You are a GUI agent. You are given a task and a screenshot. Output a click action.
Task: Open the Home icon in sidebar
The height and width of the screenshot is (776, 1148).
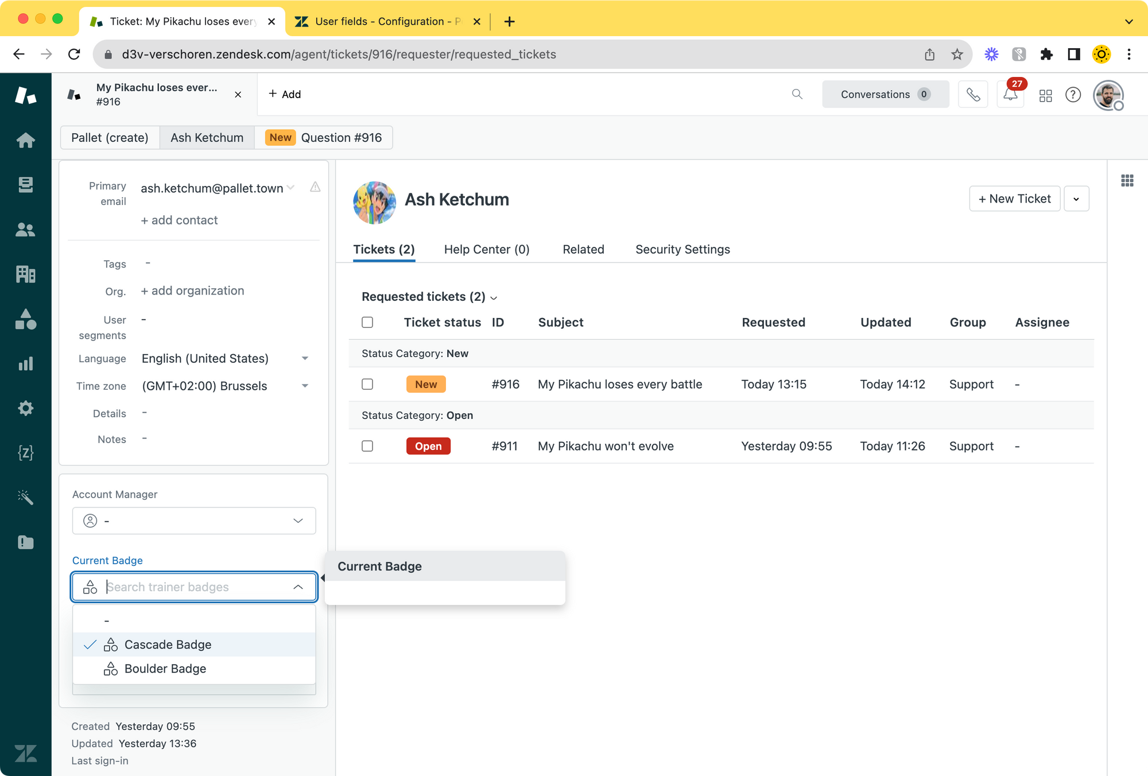point(25,140)
